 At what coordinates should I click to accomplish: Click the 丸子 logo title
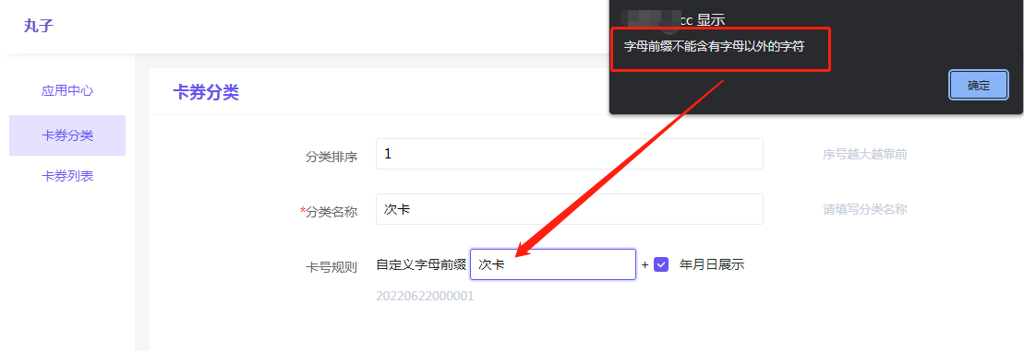pyautogui.click(x=39, y=26)
